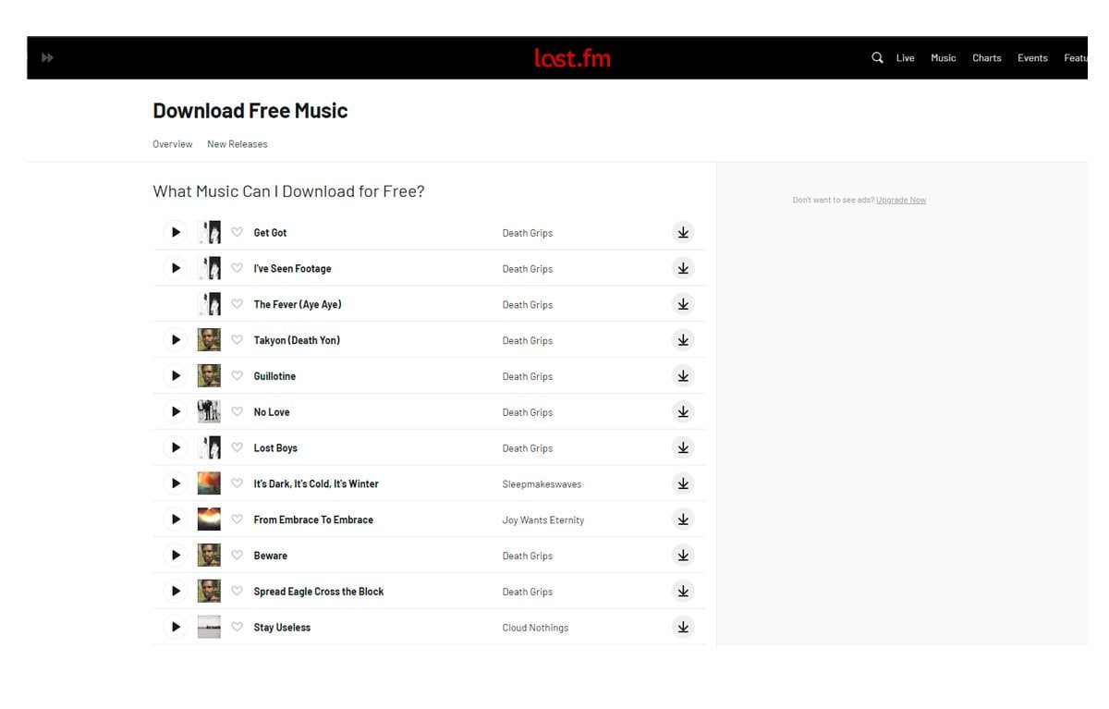Download I've Seen Footage
Viewport: 1109px width, 709px height.
point(683,269)
